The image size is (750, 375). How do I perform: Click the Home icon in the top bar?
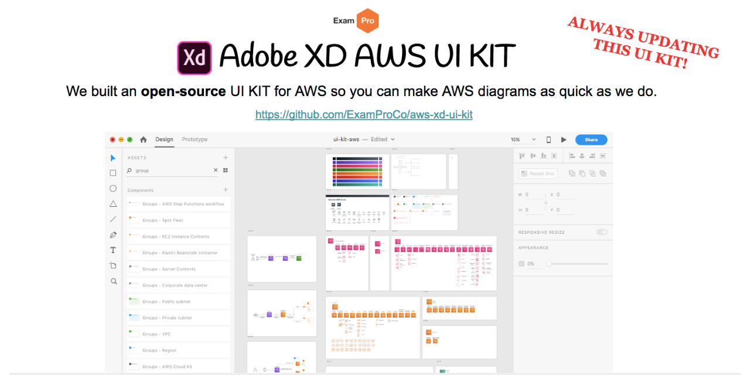pos(143,139)
